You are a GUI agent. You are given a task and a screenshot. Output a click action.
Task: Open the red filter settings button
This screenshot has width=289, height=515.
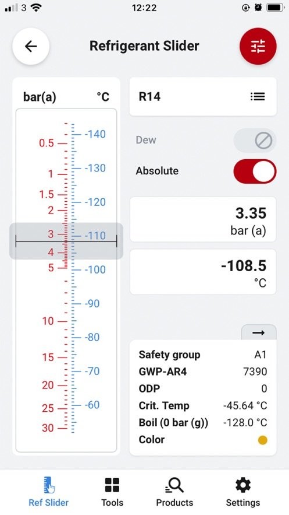click(258, 46)
